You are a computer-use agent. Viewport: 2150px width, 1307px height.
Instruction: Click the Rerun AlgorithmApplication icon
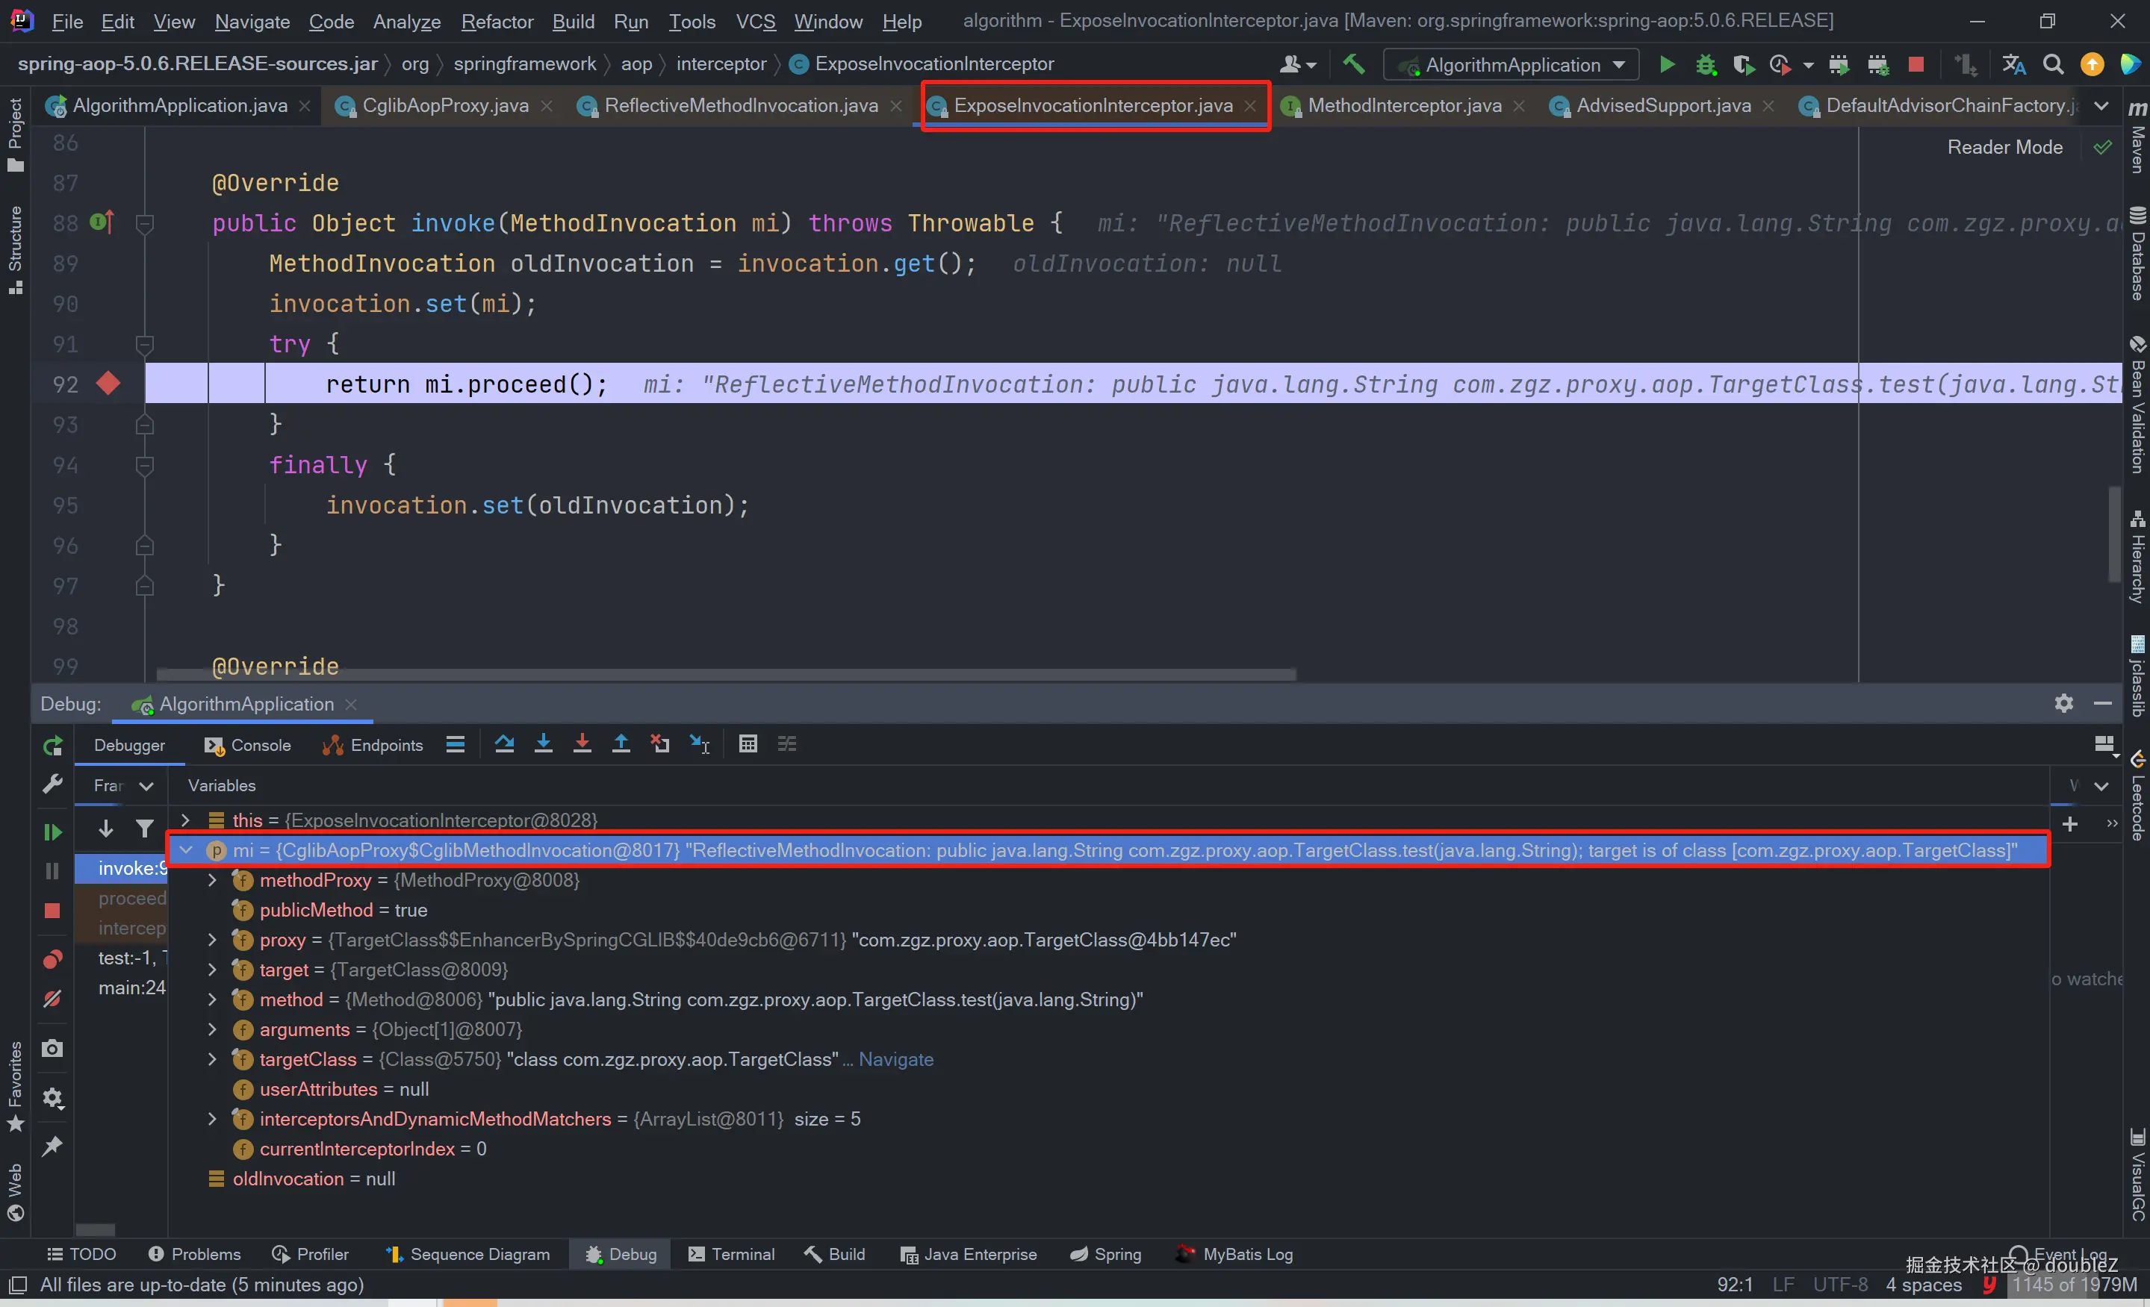point(52,746)
